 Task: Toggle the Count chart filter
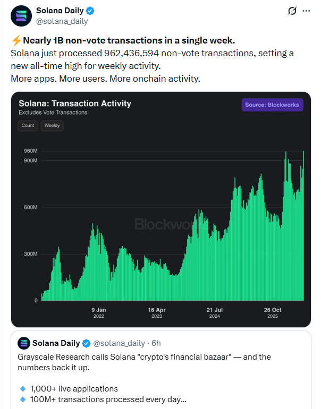point(28,126)
